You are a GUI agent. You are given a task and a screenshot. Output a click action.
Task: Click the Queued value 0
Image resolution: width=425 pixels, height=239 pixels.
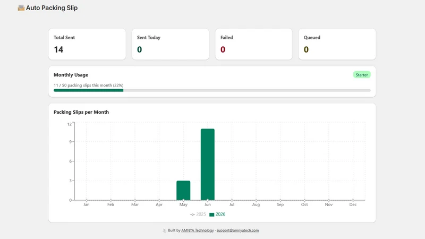pos(306,49)
